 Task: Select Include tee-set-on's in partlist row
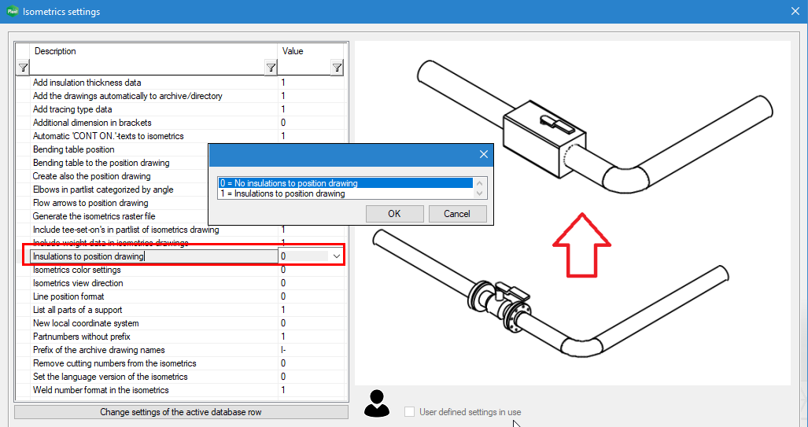(x=180, y=230)
